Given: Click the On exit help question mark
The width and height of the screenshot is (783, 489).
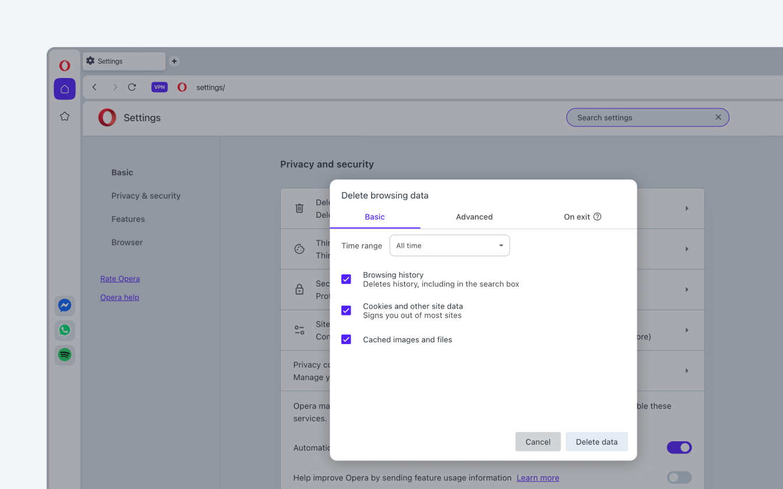Looking at the screenshot, I should 597,217.
